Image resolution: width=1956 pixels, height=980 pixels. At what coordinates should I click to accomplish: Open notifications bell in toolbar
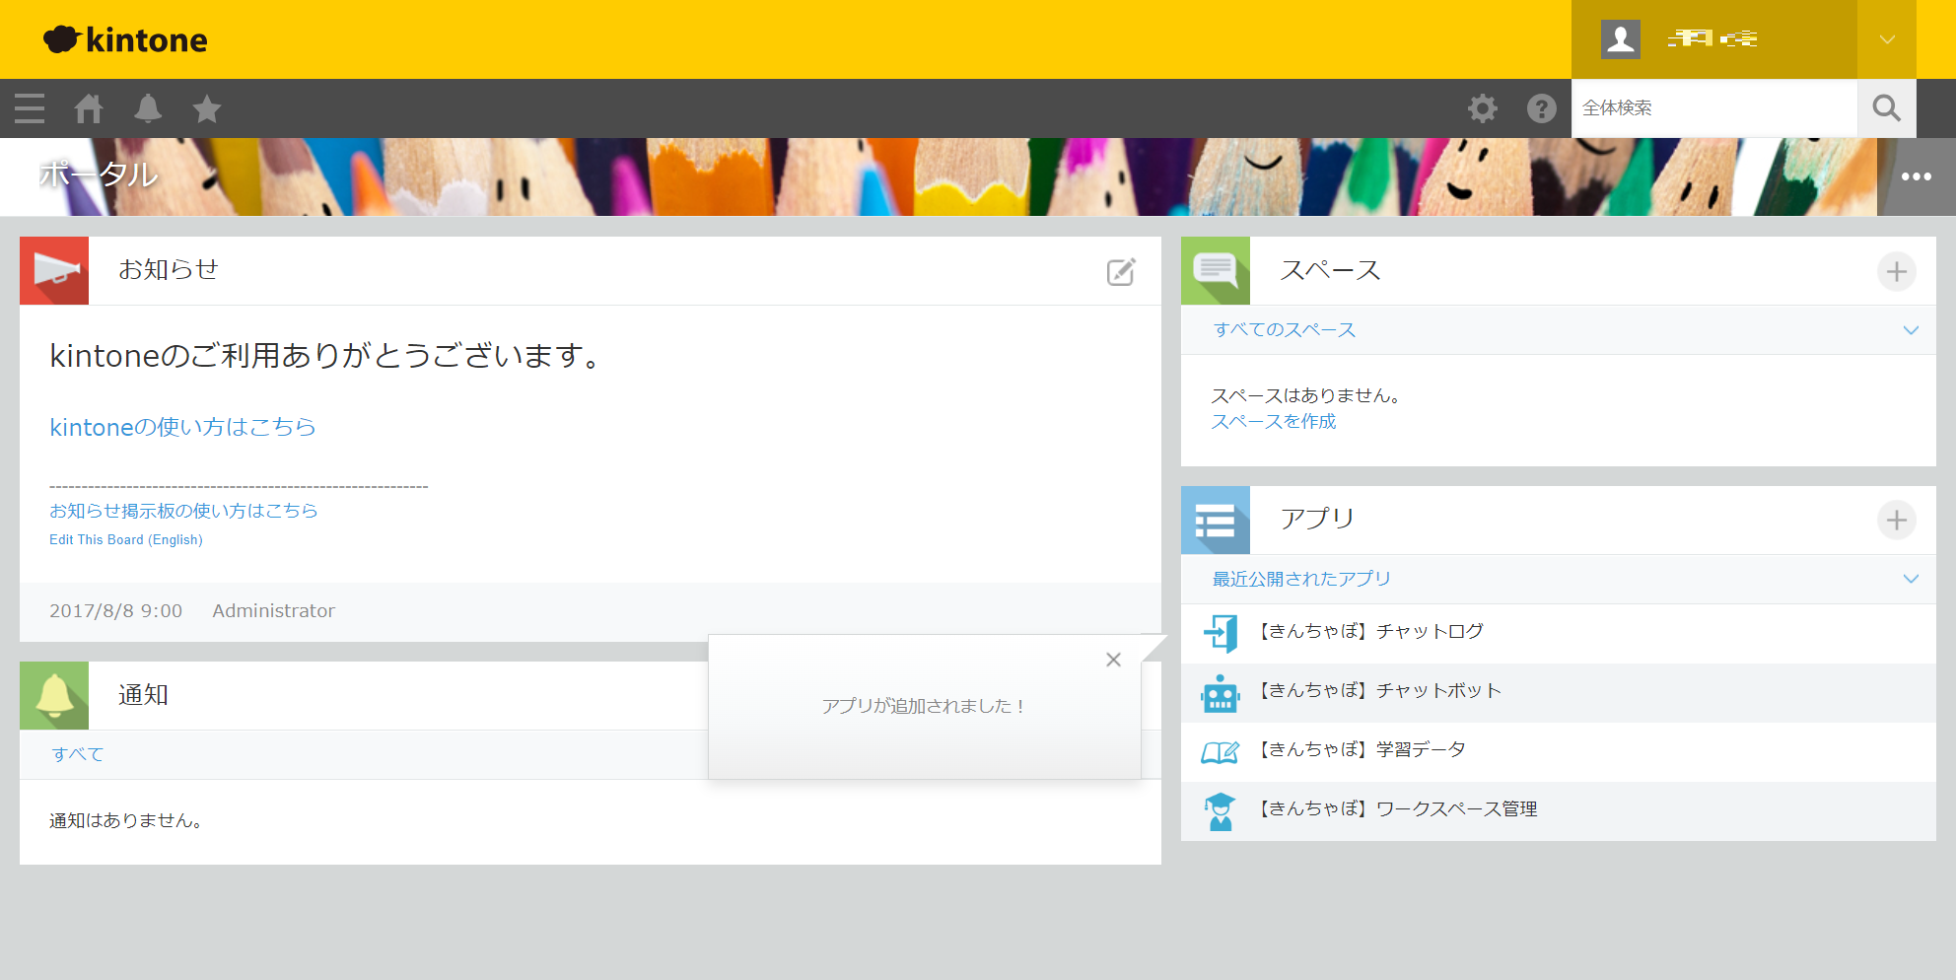click(148, 108)
